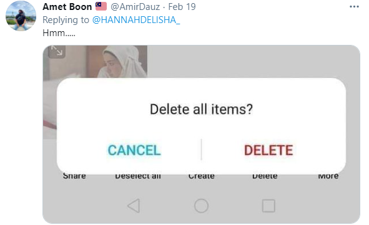This screenshot has height=225, width=369.
Task: Click the Malaysian flag emoji beside name
Action: [x=101, y=6]
